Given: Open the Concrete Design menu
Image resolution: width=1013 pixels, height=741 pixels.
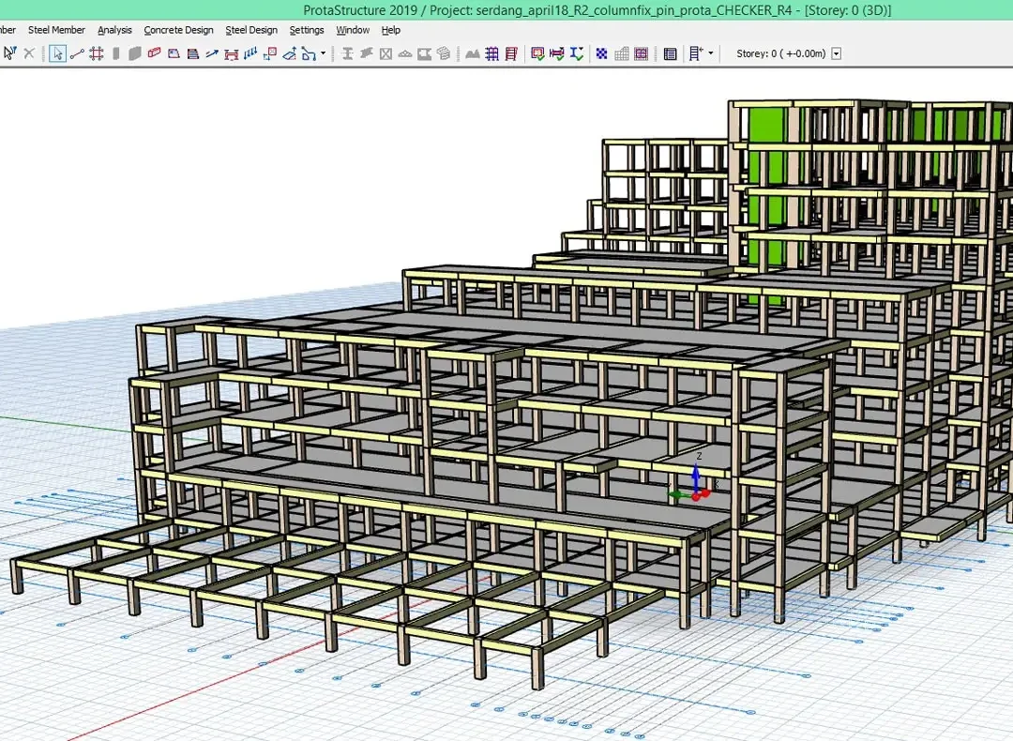Looking at the screenshot, I should tap(178, 30).
